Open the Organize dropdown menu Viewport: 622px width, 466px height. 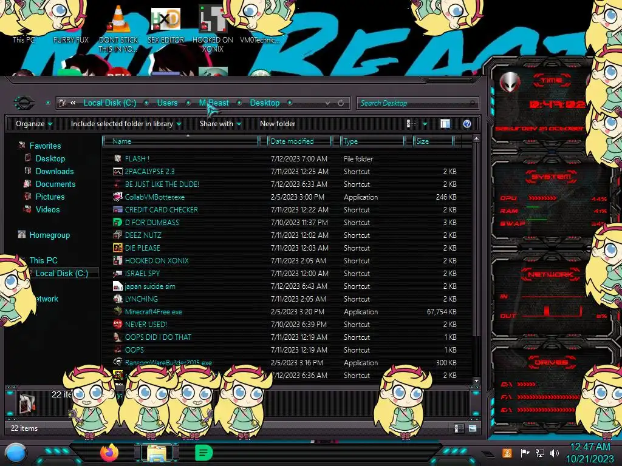tap(34, 124)
